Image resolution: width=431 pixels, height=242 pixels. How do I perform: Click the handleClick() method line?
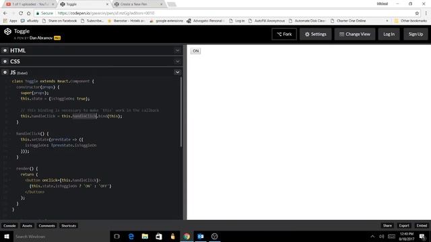(x=32, y=134)
